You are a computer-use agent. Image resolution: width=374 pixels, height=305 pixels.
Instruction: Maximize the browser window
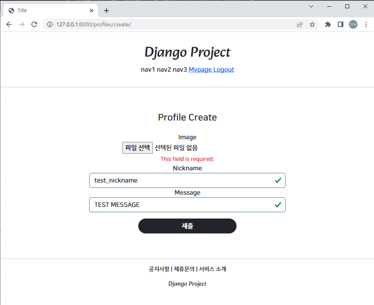point(347,6)
